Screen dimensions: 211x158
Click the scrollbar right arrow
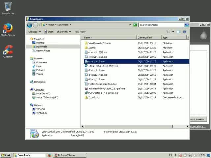coord(188,126)
